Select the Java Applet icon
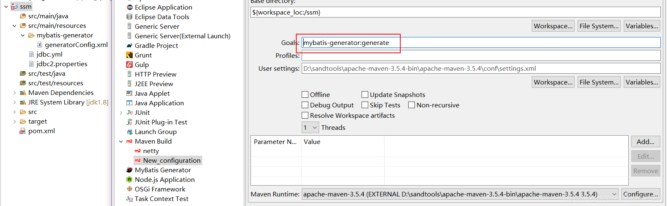This screenshot has height=206, width=667. click(x=129, y=94)
